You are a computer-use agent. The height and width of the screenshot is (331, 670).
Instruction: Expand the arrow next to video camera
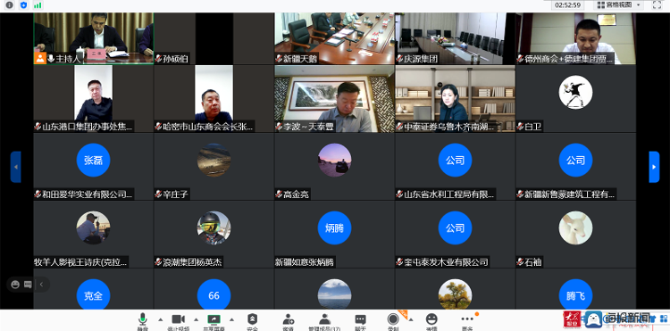197,319
